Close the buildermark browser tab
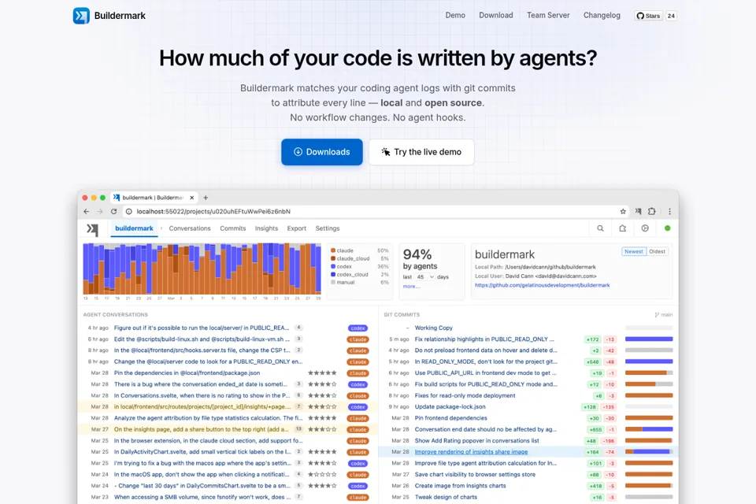This screenshot has height=504, width=756. pyautogui.click(x=191, y=198)
